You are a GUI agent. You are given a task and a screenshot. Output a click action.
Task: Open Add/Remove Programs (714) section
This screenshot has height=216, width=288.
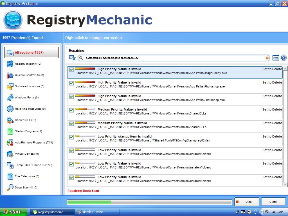tap(34, 142)
